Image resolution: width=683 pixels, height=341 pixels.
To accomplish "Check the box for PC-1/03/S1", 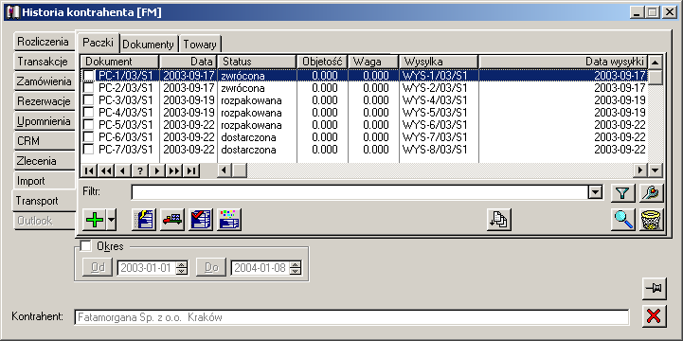I will (x=88, y=76).
